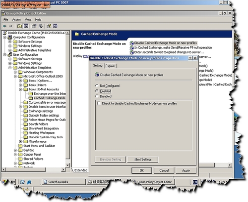
Task: Switch to the Setting tab
Action: 98,66
